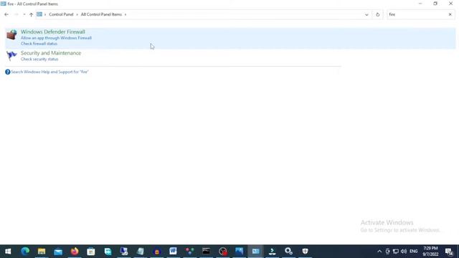Screen dimensions: 459x258
Task: Expand chevron after All Control Panel Items
Action: pos(126,14)
